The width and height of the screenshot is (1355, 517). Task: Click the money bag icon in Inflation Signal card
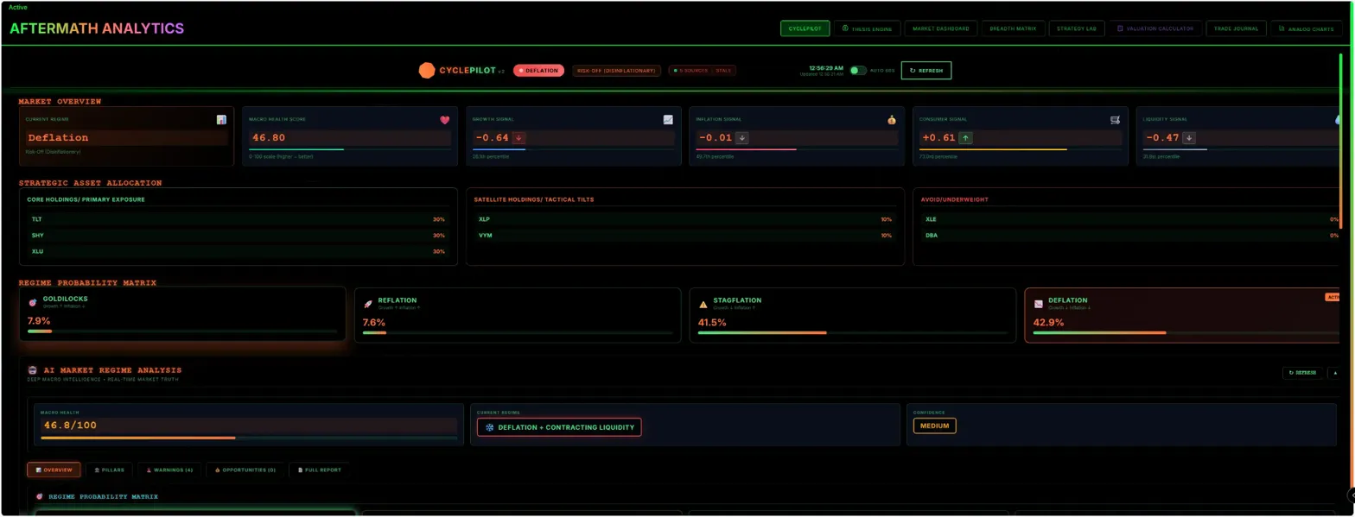[x=892, y=120]
